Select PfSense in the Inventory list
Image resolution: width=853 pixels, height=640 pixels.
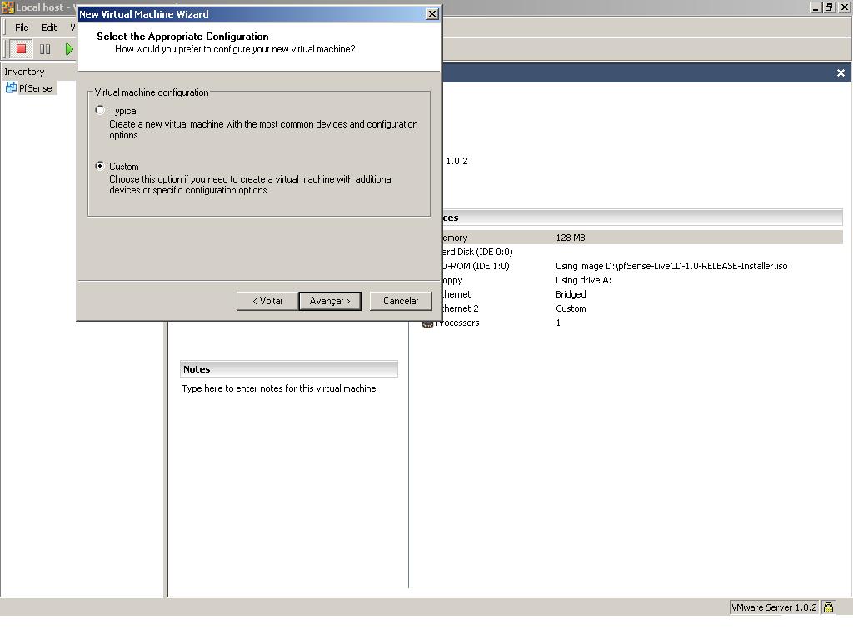click(x=35, y=88)
